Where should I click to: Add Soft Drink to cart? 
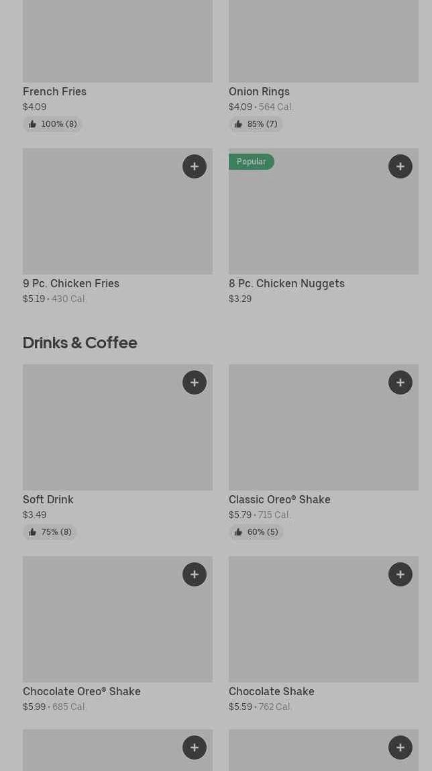pyautogui.click(x=195, y=382)
